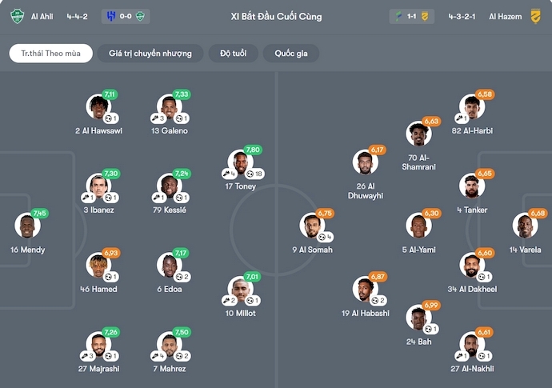
Task: Click Toney's 7,80 rating badge
Action: coord(253,150)
